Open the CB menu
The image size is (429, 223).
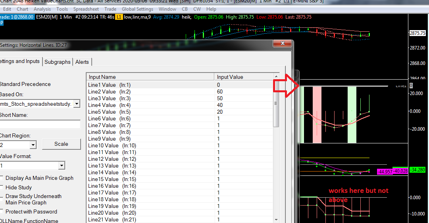[x=185, y=9]
